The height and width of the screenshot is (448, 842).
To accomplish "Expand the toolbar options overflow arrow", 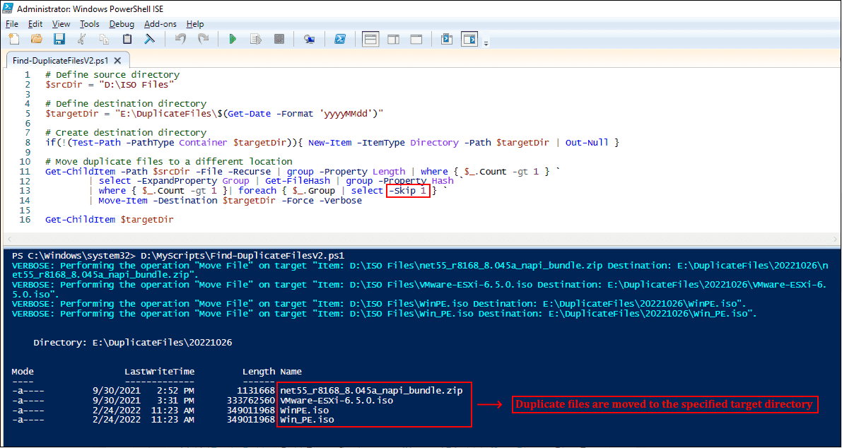I will (x=486, y=43).
